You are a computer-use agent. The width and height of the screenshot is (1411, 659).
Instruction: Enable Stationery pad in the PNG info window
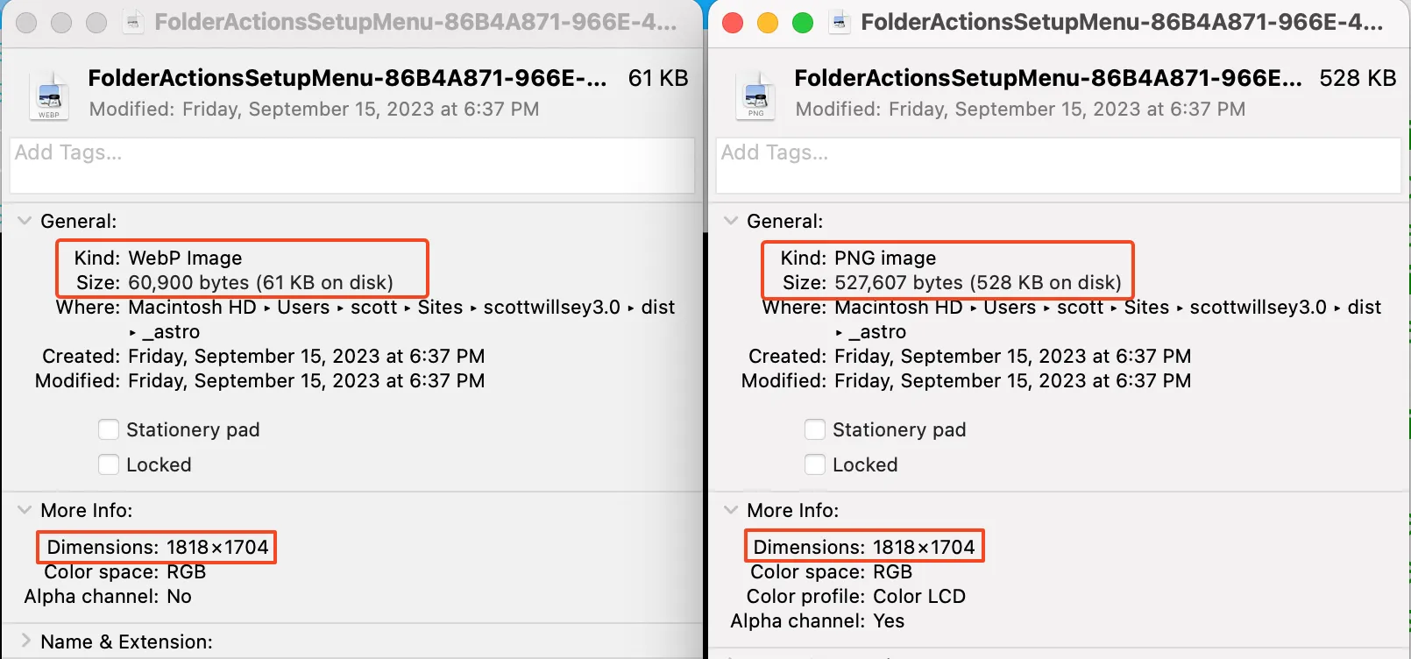tap(814, 429)
